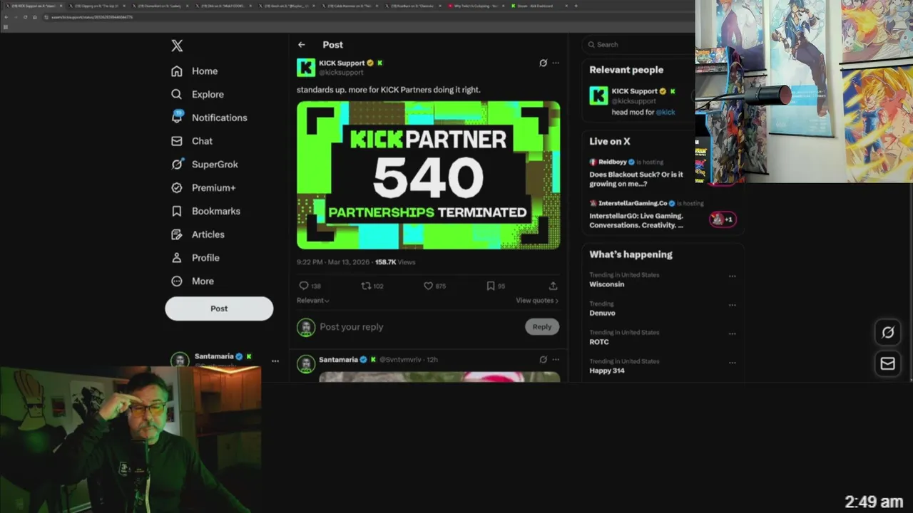Switch to the Kick Dashboard browser tab

(x=540, y=6)
